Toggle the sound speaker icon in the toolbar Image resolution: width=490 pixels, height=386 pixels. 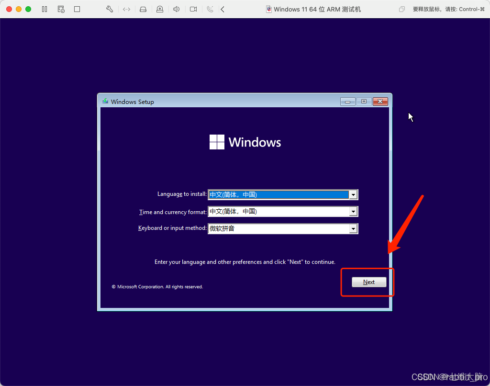(176, 9)
